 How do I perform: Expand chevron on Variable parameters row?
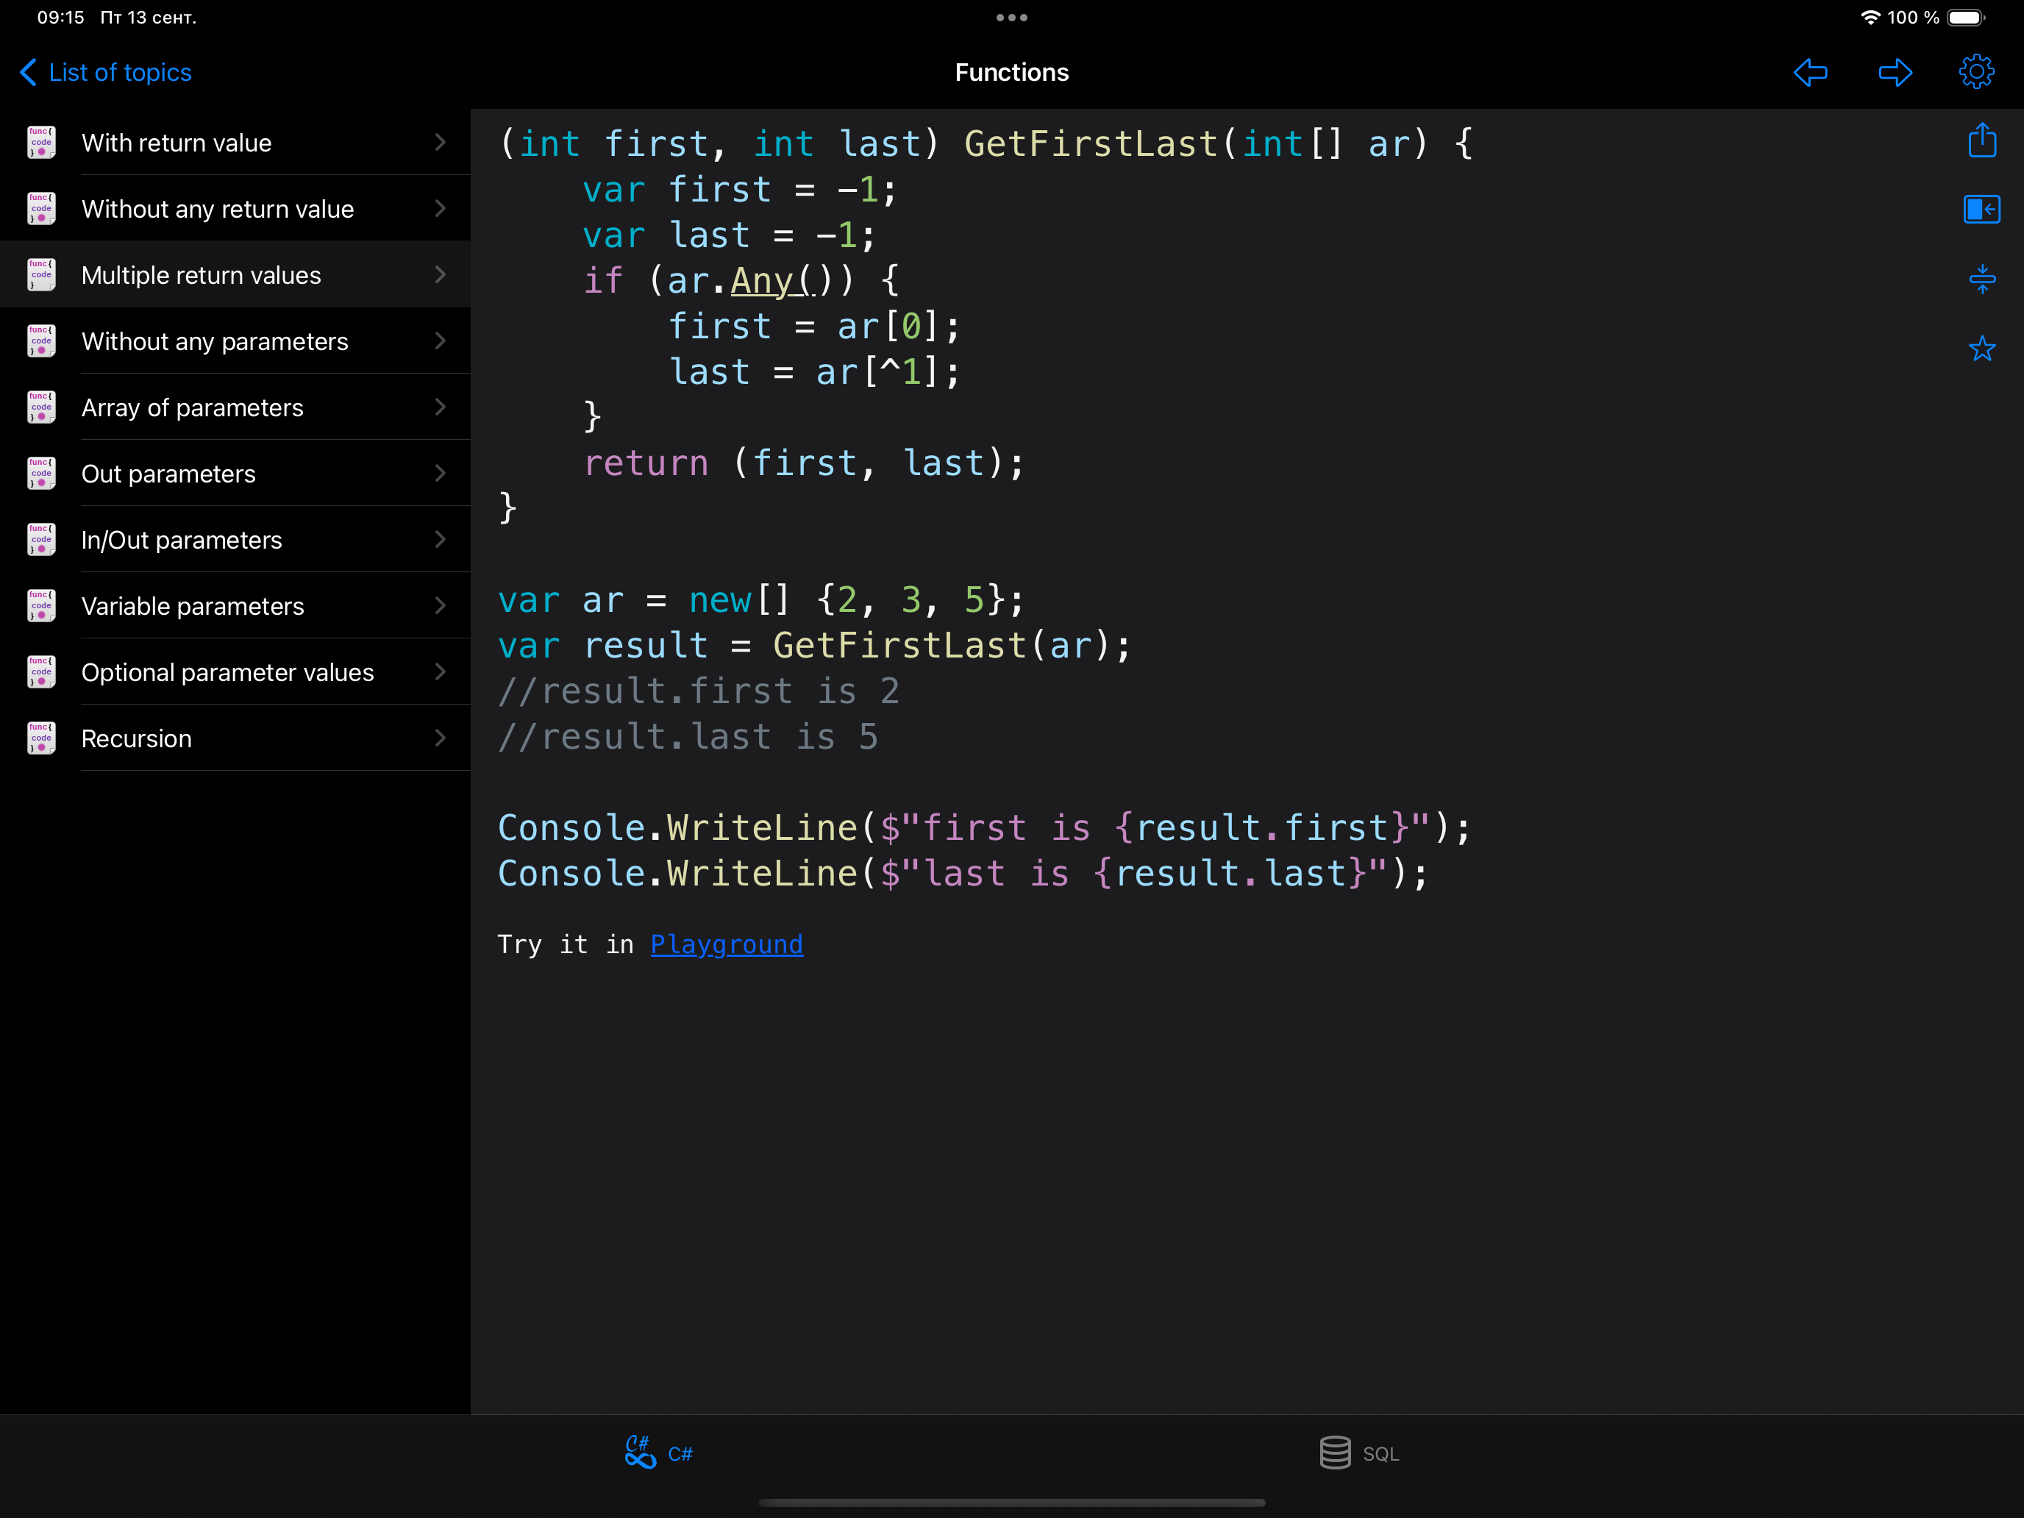coord(440,606)
